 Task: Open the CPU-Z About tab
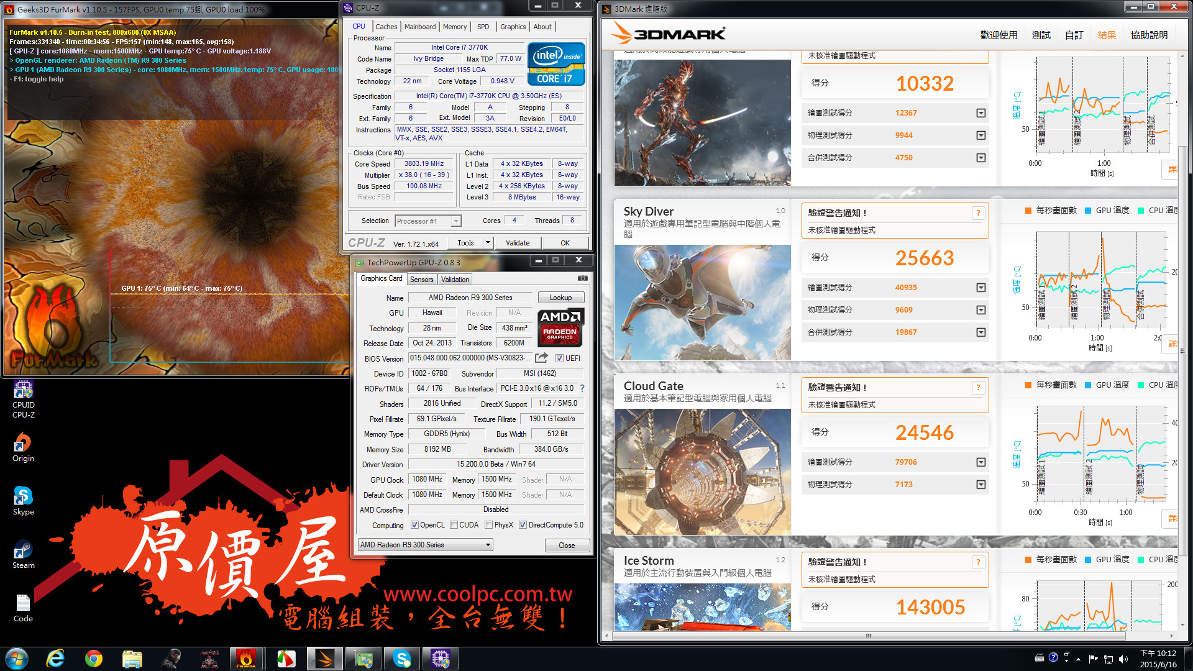542,27
